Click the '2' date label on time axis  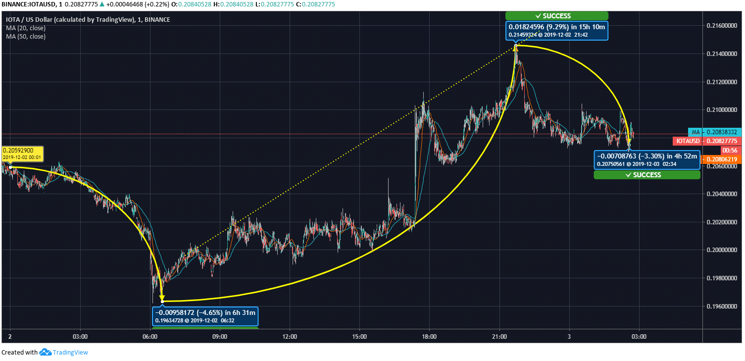coord(10,337)
